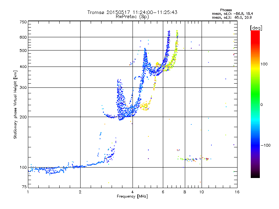Click the x-axis tick label '4'
This screenshot has width=279, height=209.
coord(133,192)
